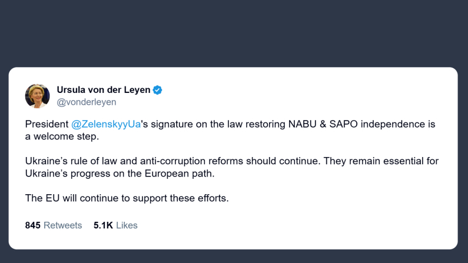
Task: Click the blue verified badge icon
Action: pyautogui.click(x=157, y=90)
